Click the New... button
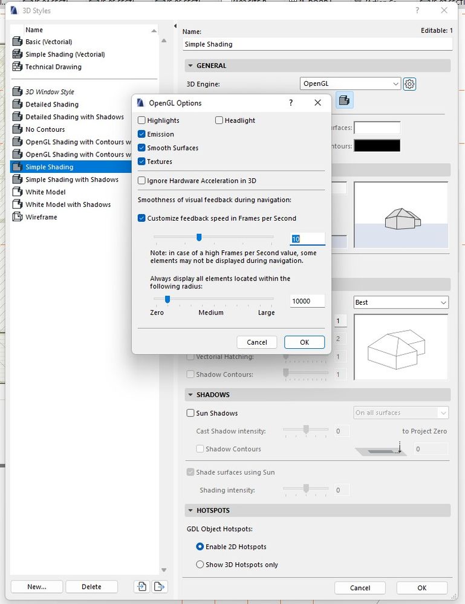 coord(37,586)
